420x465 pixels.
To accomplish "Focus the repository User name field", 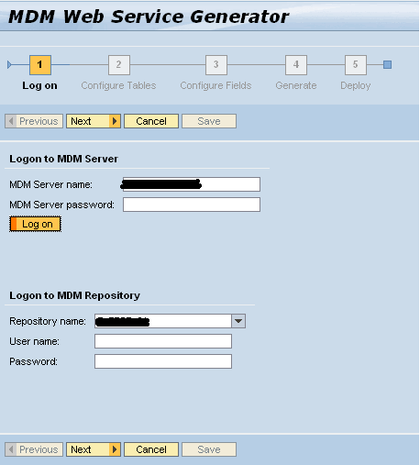I will point(163,341).
